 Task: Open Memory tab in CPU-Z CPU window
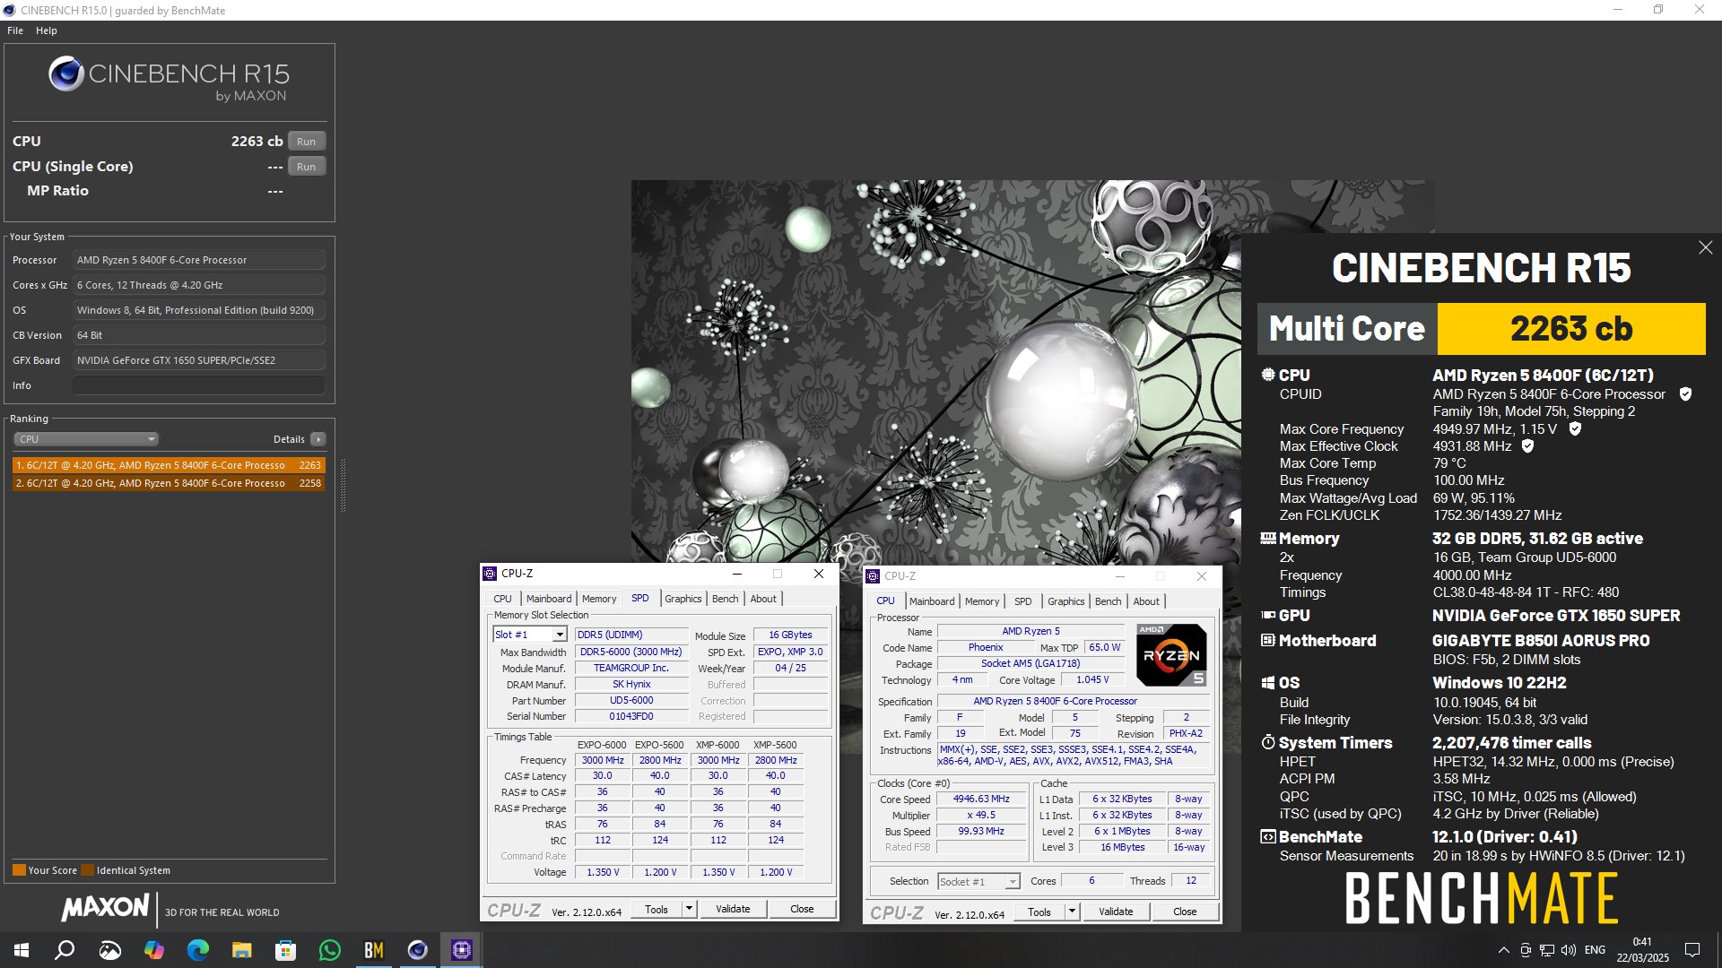pyautogui.click(x=982, y=601)
